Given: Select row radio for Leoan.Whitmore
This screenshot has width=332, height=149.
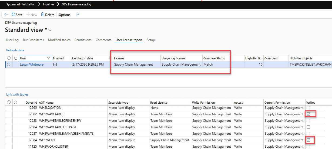Looking at the screenshot, I should [9, 65].
